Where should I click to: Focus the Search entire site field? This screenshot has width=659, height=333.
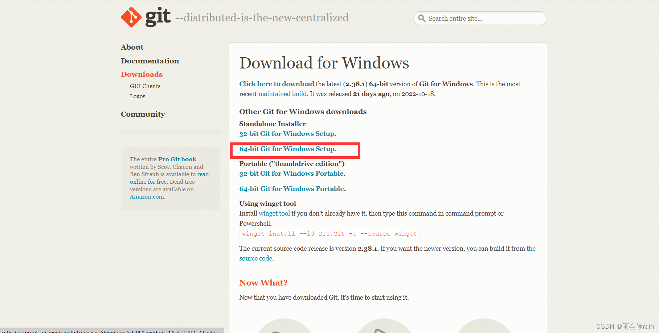coord(480,18)
